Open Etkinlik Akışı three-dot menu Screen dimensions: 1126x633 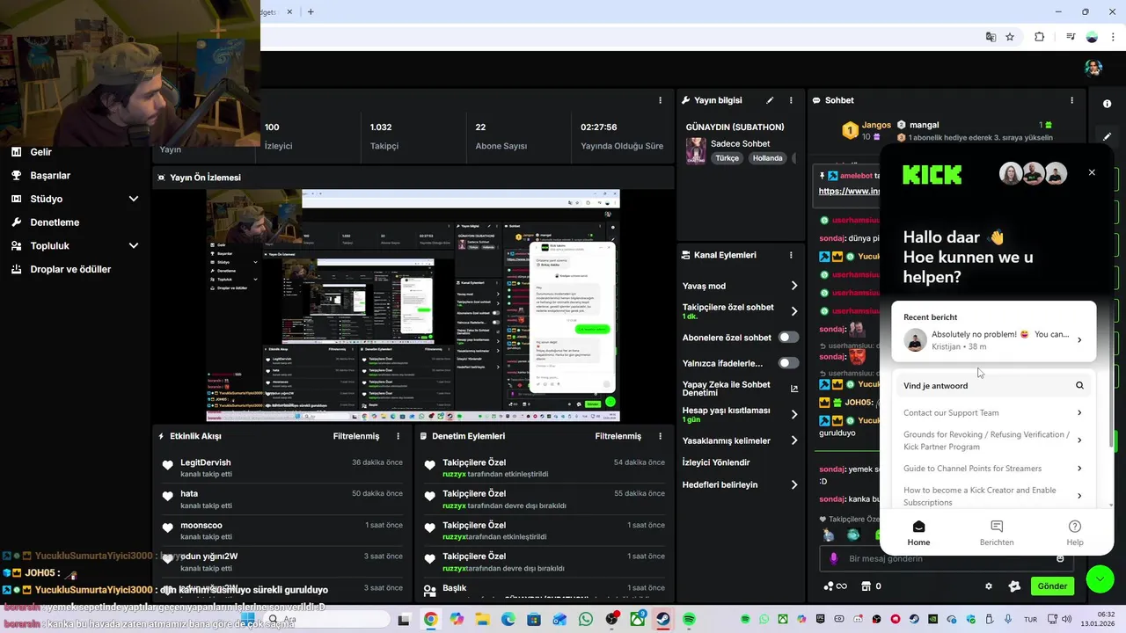pyautogui.click(x=398, y=436)
